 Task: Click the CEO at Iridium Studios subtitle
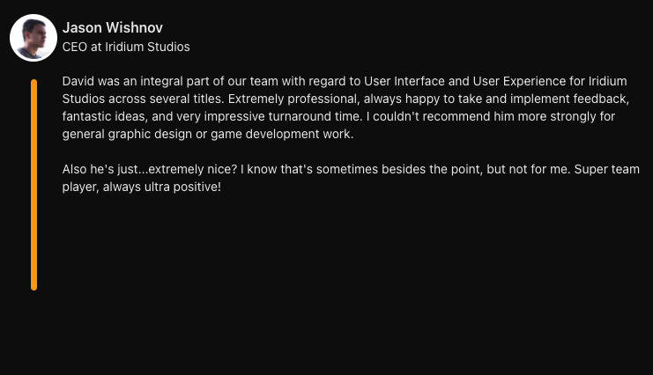(x=126, y=47)
